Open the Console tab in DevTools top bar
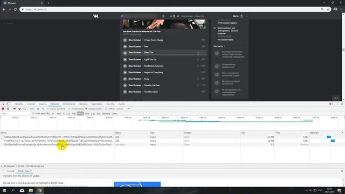This screenshot has width=345, height=194. click(31, 104)
